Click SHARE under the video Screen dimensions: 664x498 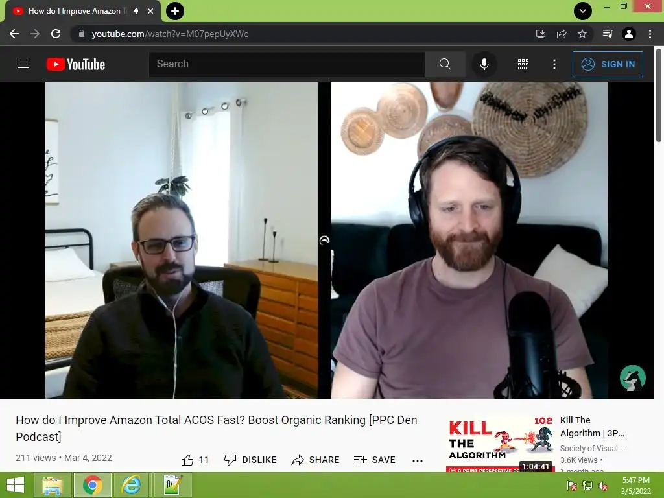[316, 460]
